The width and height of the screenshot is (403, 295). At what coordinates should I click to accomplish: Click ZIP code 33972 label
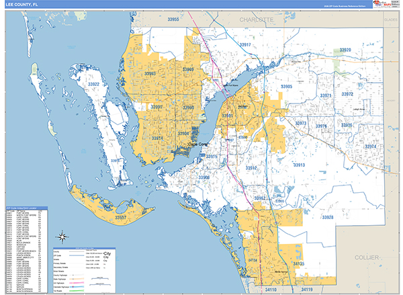pos(347,94)
